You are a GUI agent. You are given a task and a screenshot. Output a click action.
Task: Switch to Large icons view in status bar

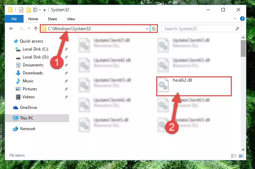point(241,156)
